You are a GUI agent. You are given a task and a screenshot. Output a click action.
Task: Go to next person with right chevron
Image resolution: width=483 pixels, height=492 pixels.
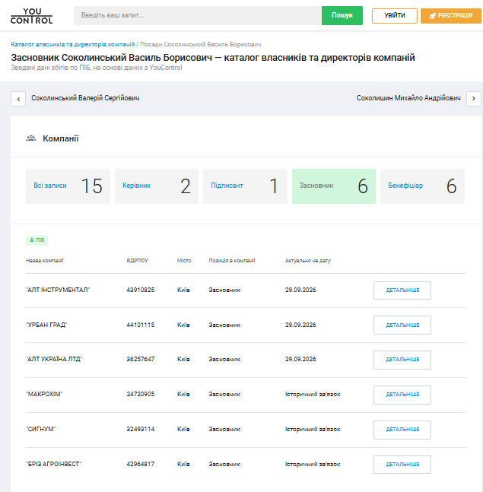tap(474, 99)
